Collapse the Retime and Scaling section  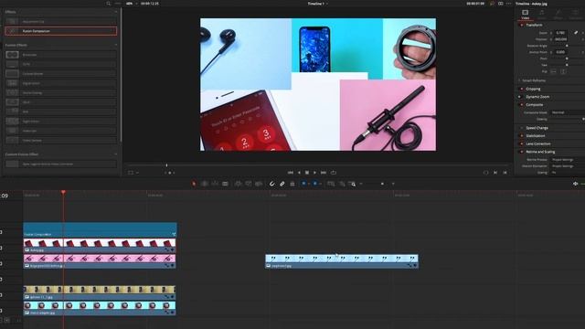coord(540,152)
